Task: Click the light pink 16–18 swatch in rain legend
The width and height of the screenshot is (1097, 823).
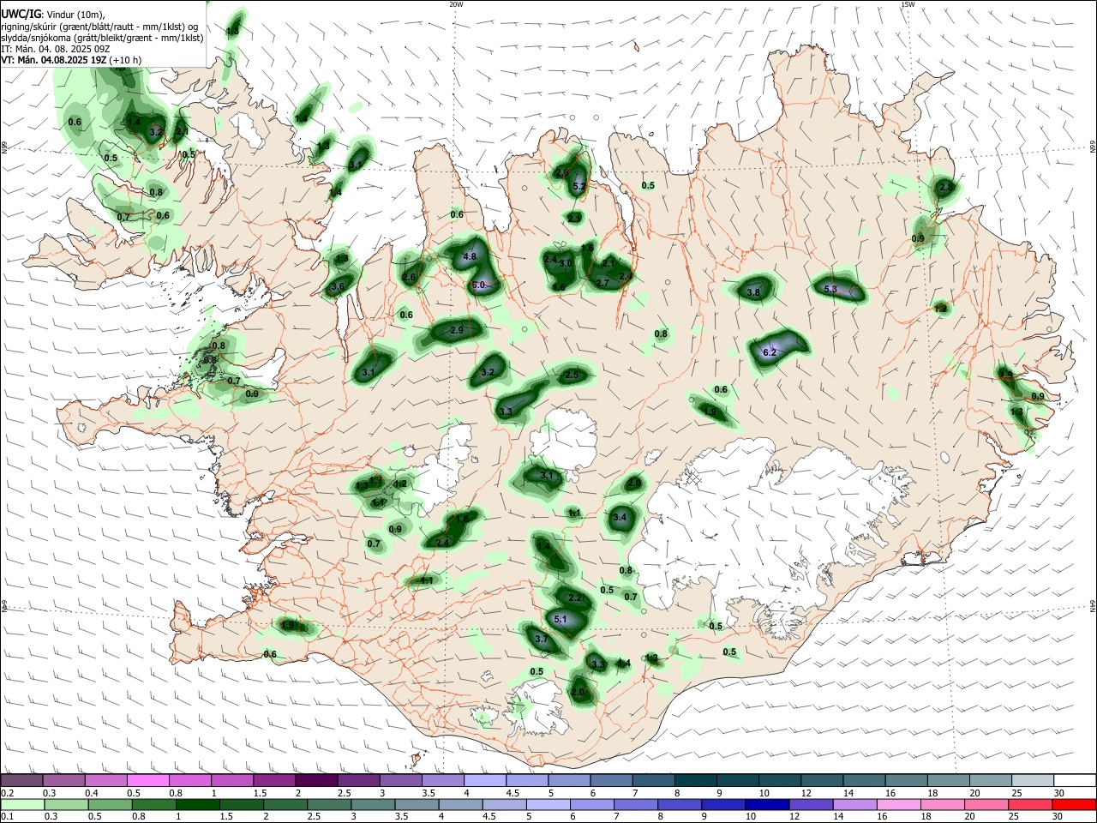Action: pyautogui.click(x=899, y=804)
